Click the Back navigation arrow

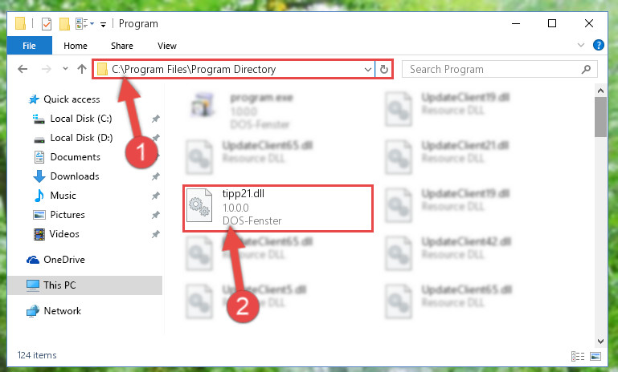pyautogui.click(x=23, y=69)
